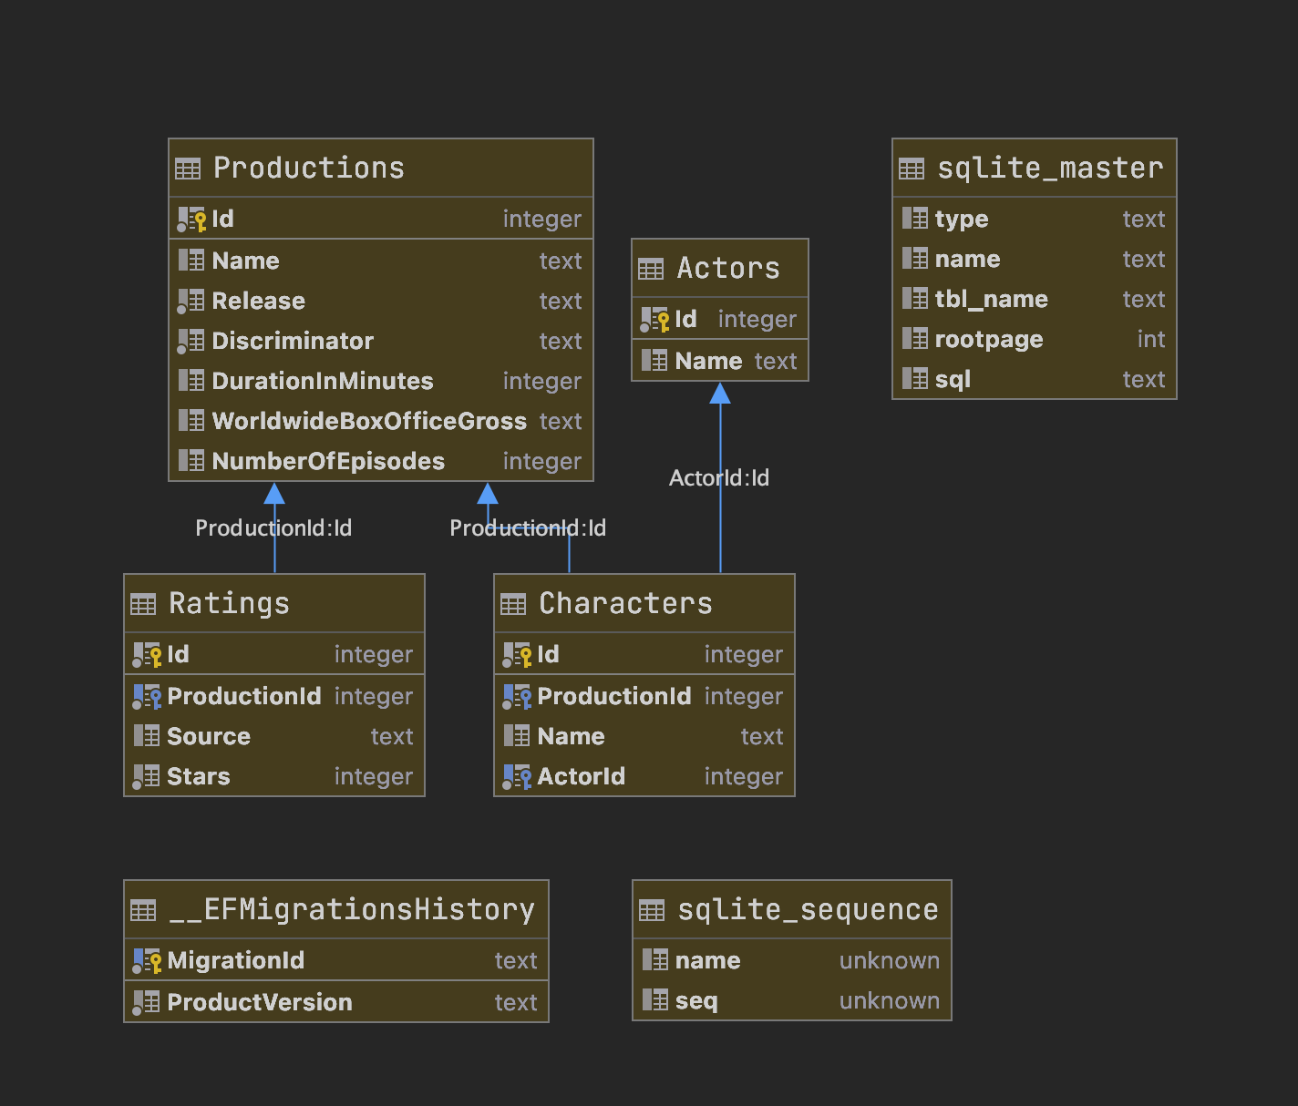Click the column icon beside Actors Name

tap(654, 361)
